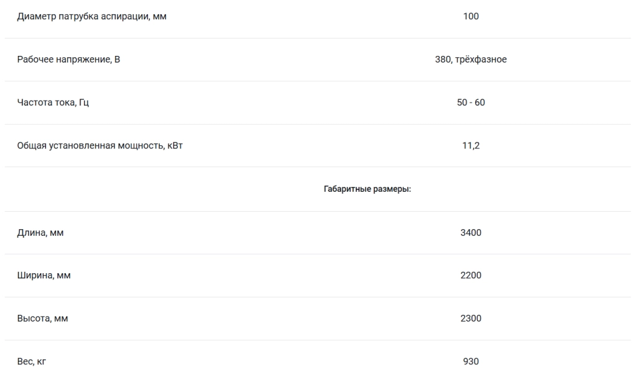Click the 'Длина, мм' row label
This screenshot has height=375, width=637.
[40, 233]
